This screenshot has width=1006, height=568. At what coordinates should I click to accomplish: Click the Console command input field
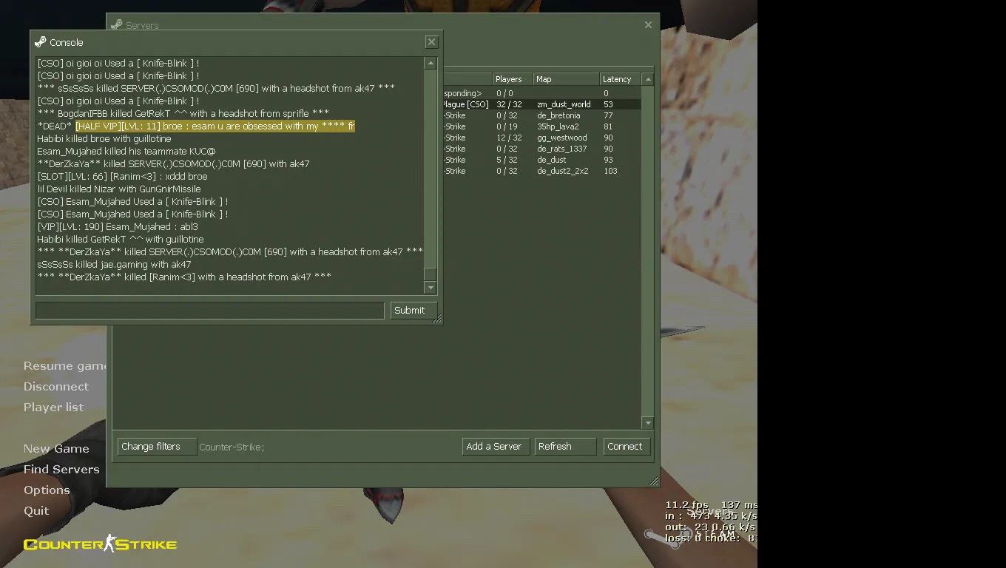(210, 311)
